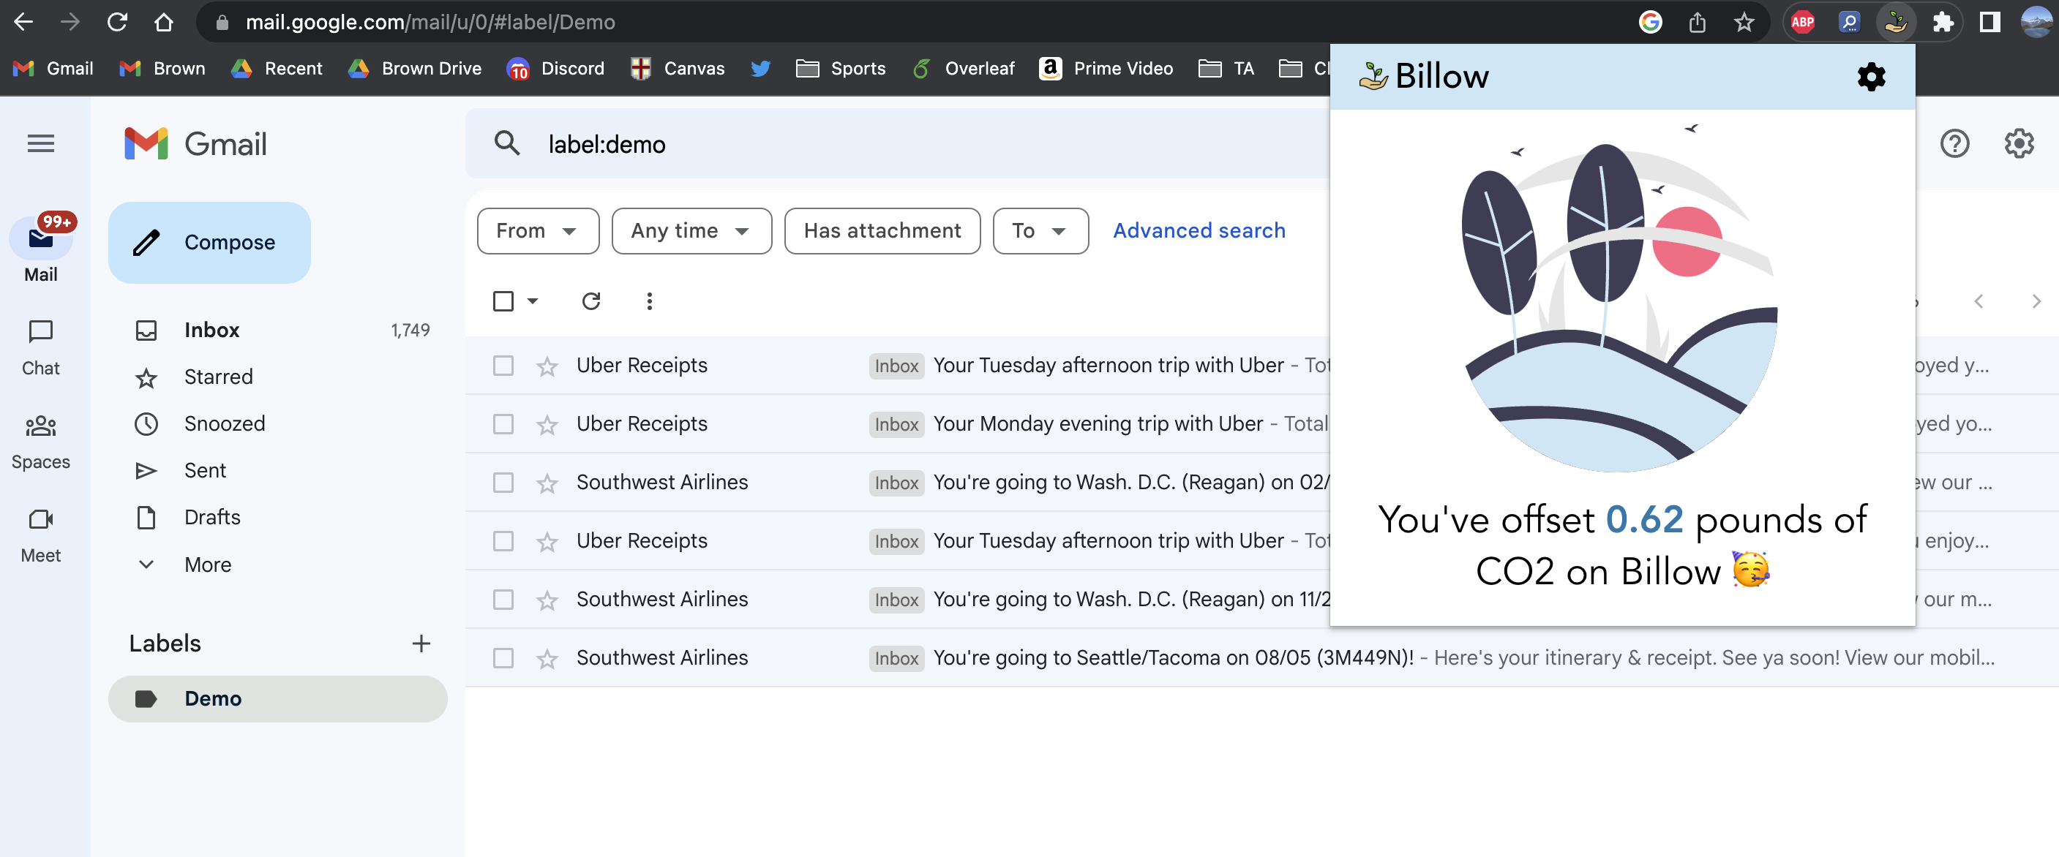2059x857 pixels.
Task: Check the Seattle/Tacoma Southwest email checkbox
Action: pos(503,658)
